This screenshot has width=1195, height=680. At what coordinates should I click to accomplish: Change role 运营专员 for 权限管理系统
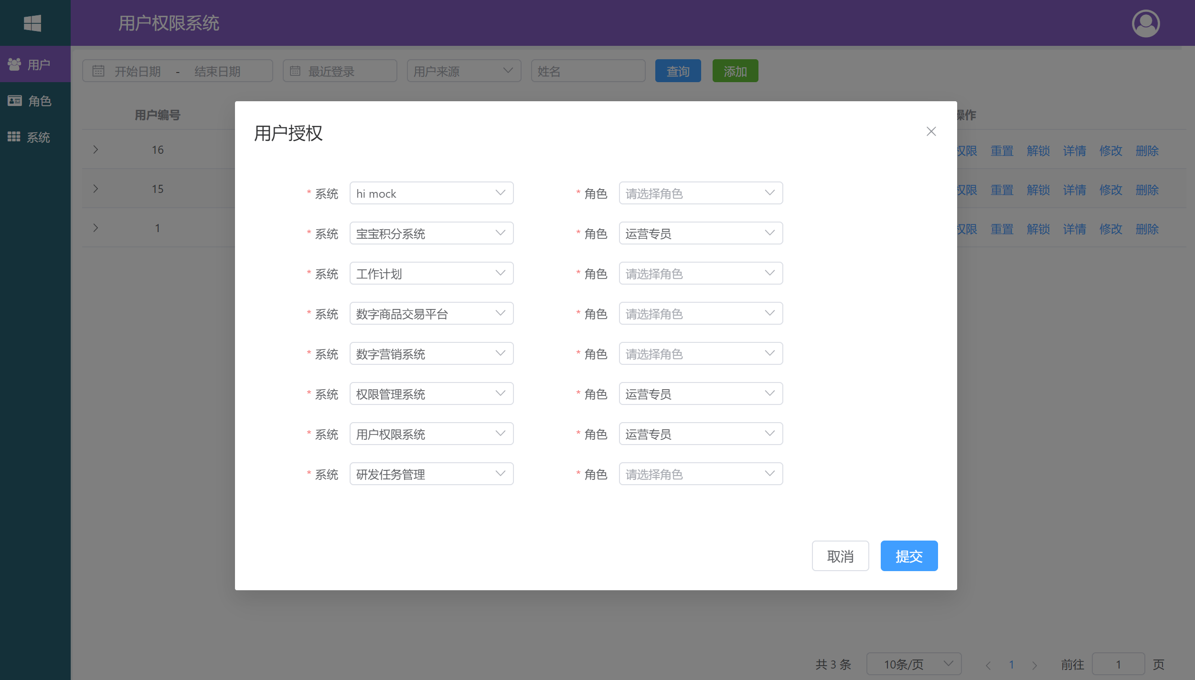coord(701,393)
